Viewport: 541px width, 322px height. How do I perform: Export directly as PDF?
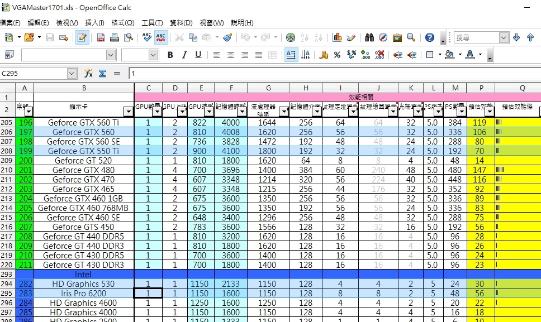[101, 37]
